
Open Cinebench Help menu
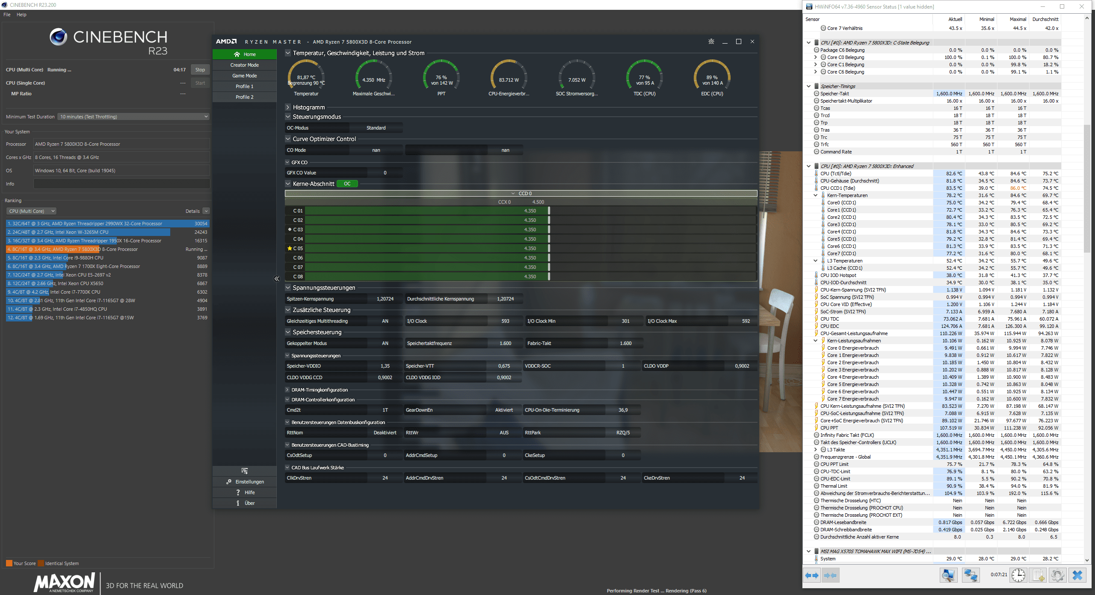coord(21,15)
